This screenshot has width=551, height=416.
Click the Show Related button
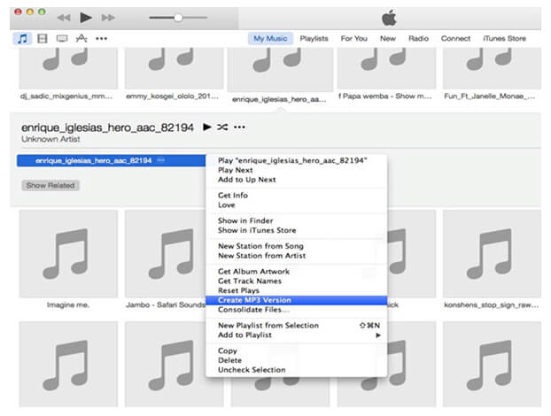(50, 185)
